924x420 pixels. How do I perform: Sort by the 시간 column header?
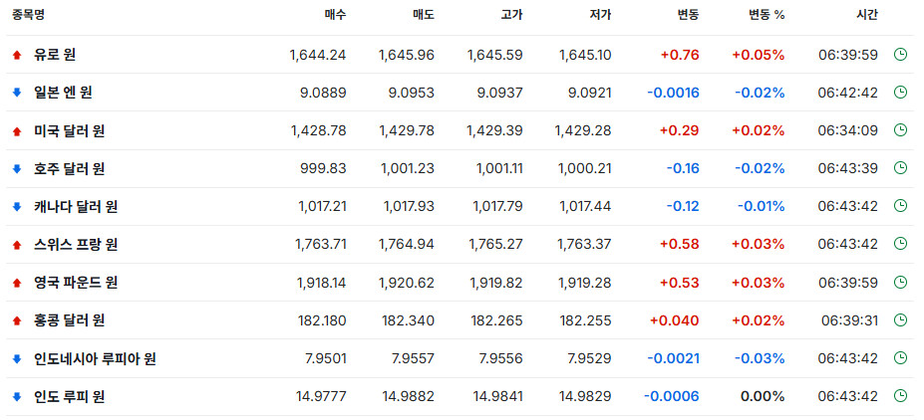pos(867,15)
